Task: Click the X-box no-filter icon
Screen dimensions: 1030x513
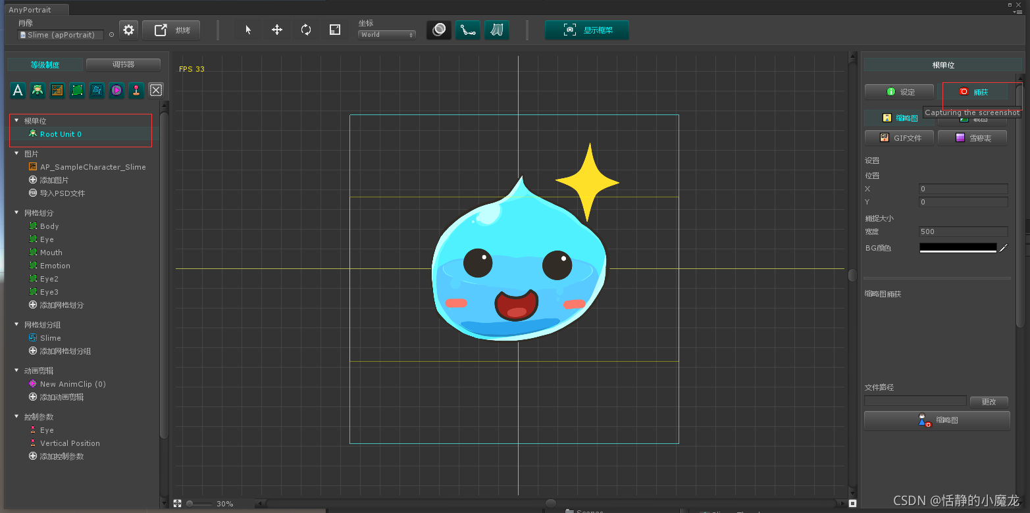Action: tap(156, 90)
